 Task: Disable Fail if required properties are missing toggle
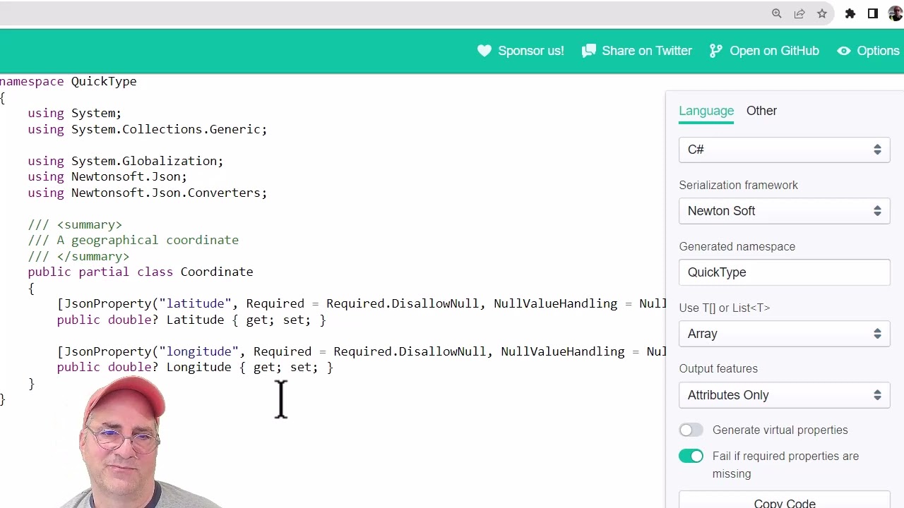691,456
